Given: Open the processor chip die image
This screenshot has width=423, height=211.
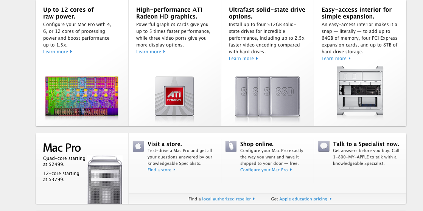Looking at the screenshot, I should [82, 96].
